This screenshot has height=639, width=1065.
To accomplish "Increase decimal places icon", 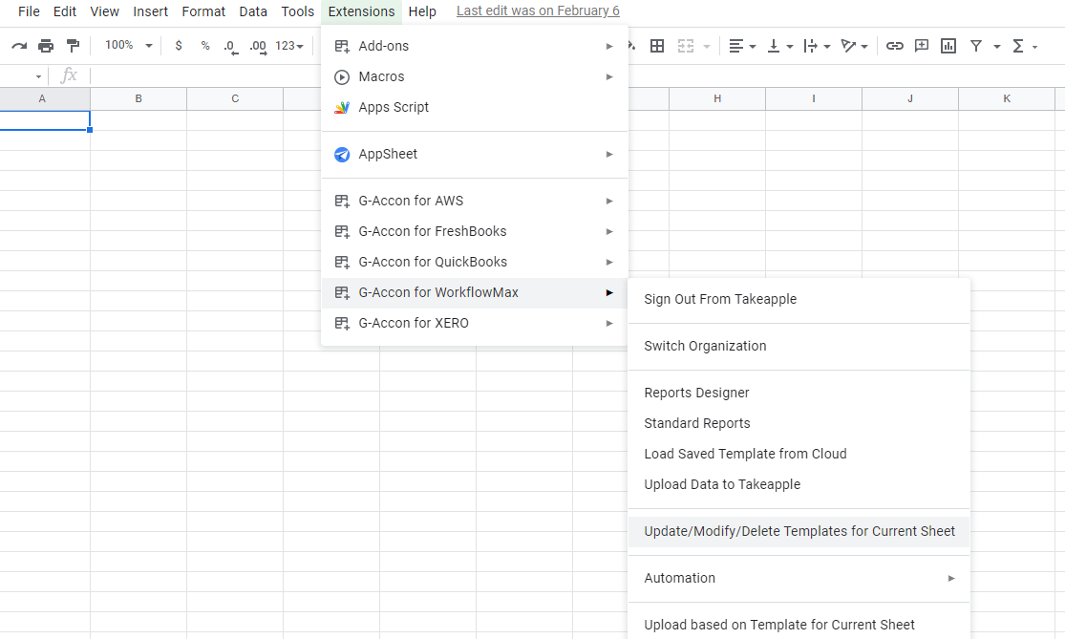I will (x=258, y=46).
